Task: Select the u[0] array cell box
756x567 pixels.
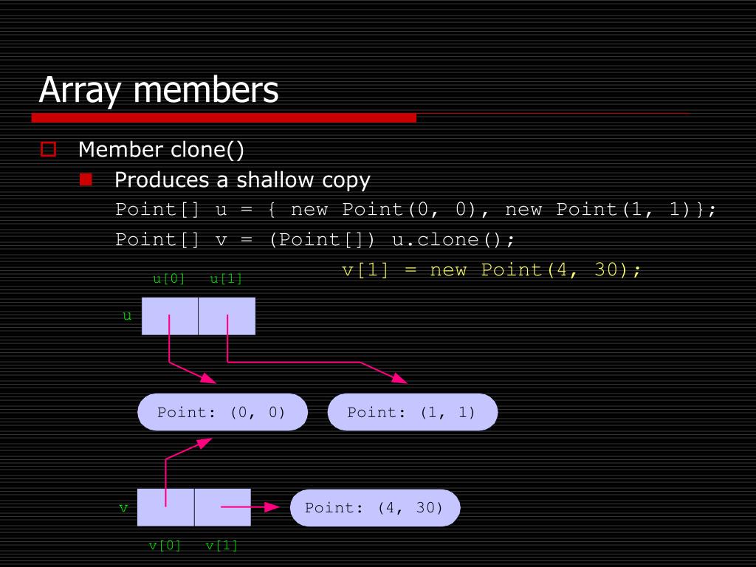Action: tap(170, 316)
